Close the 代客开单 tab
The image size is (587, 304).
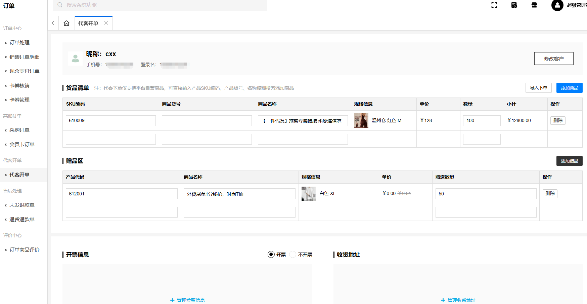(x=106, y=23)
